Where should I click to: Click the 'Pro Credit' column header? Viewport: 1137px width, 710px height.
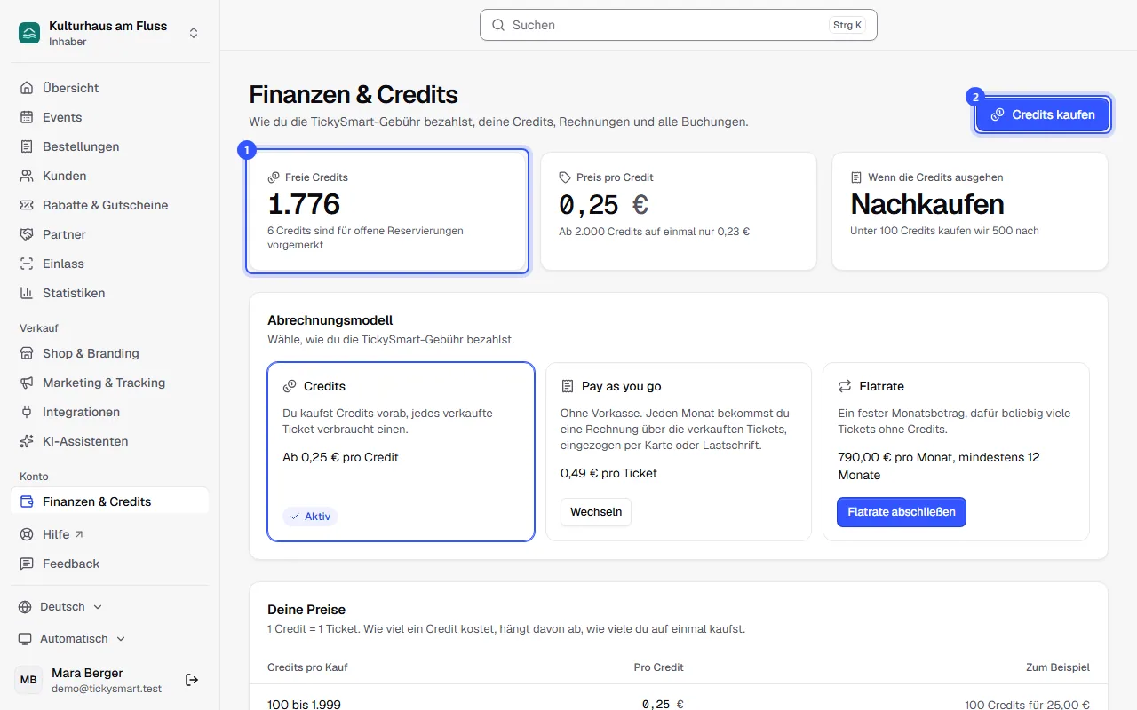[658, 667]
